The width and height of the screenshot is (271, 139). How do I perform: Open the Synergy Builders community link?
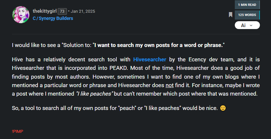(56, 18)
